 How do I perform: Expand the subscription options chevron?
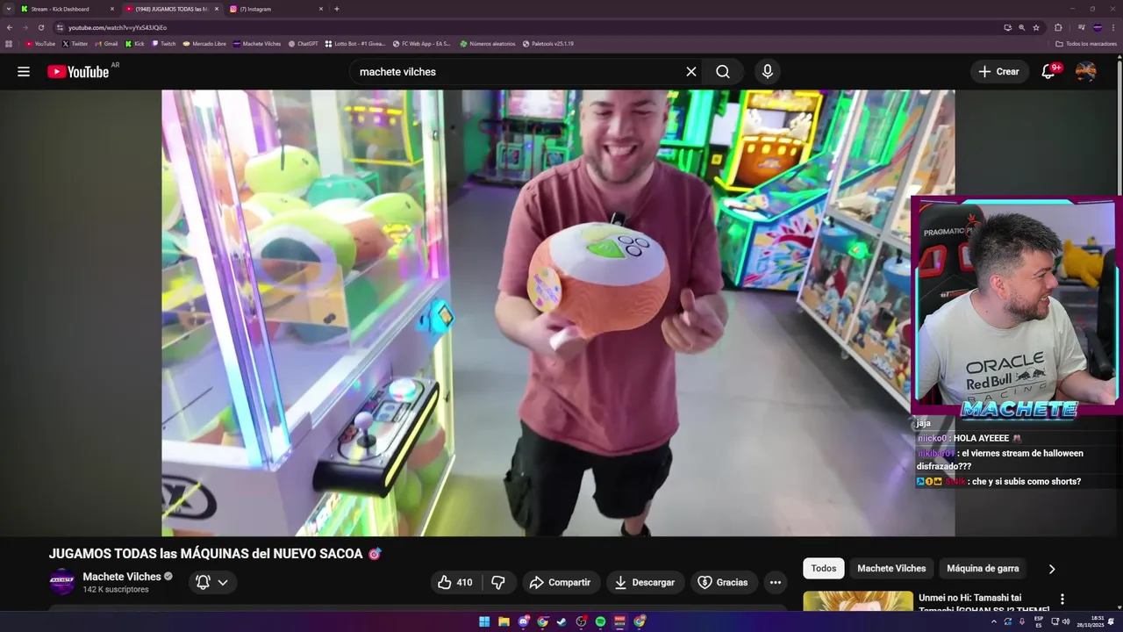223,582
